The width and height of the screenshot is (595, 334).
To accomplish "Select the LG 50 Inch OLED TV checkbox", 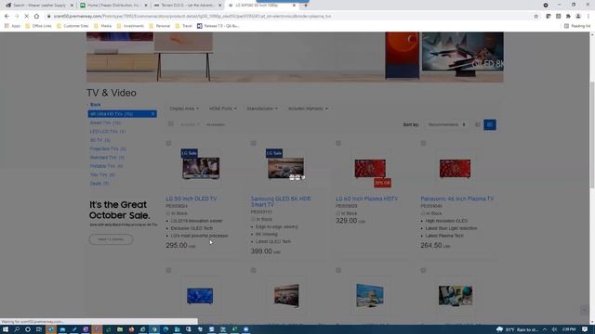I will tap(168, 143).
